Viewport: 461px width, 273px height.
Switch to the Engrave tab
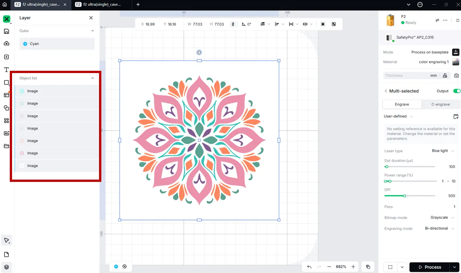[402, 104]
